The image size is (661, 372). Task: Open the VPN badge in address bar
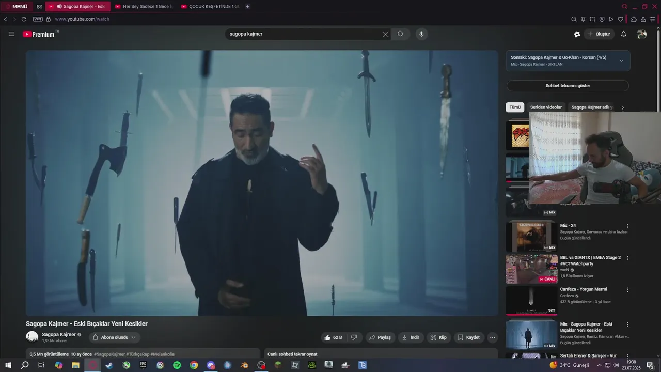pyautogui.click(x=38, y=19)
